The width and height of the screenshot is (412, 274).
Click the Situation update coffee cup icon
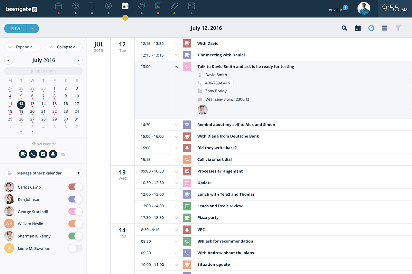(187, 264)
